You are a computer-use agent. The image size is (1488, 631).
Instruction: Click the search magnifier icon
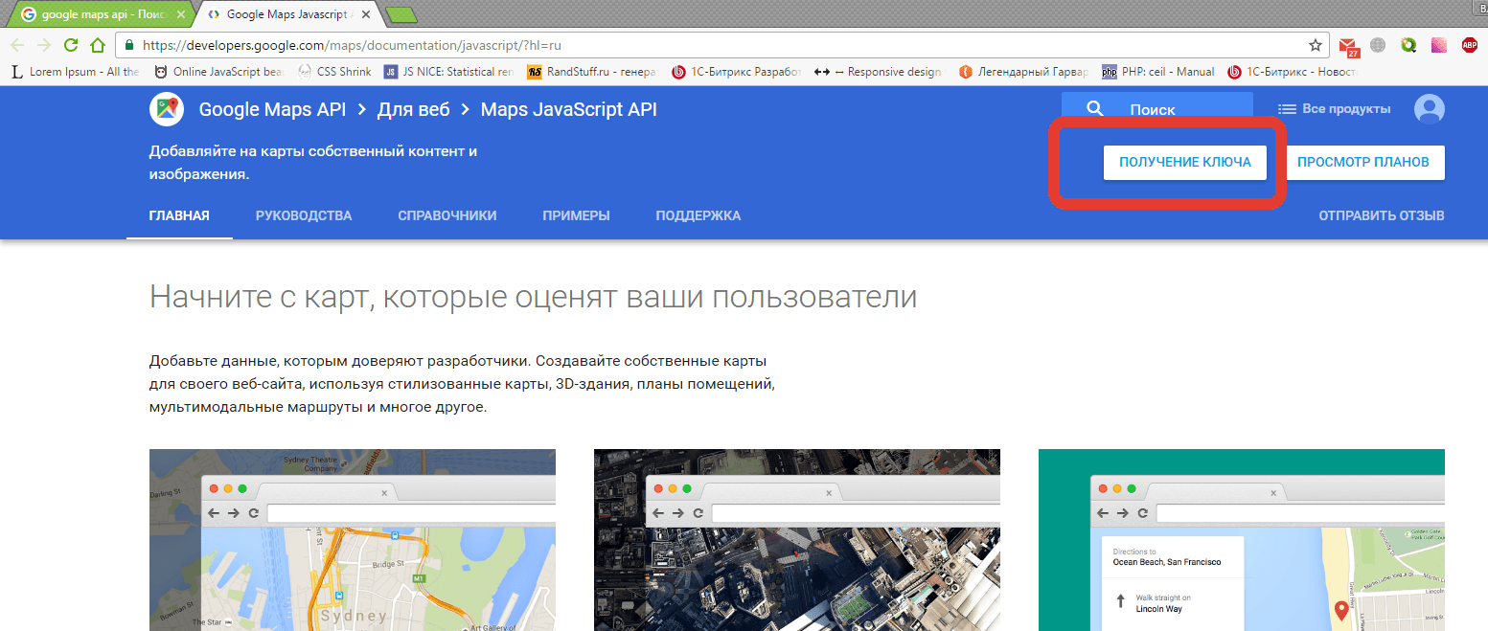coord(1095,109)
